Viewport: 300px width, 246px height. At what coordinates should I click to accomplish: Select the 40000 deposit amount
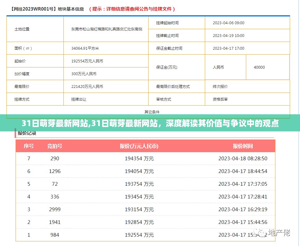click(259, 67)
